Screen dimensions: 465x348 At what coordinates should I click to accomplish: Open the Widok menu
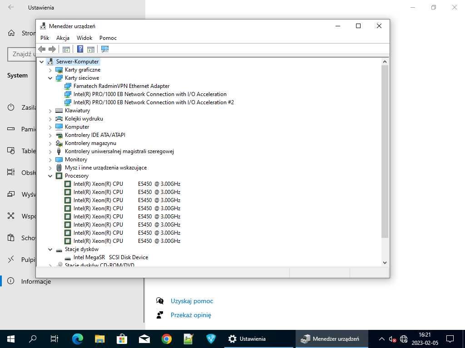point(84,38)
